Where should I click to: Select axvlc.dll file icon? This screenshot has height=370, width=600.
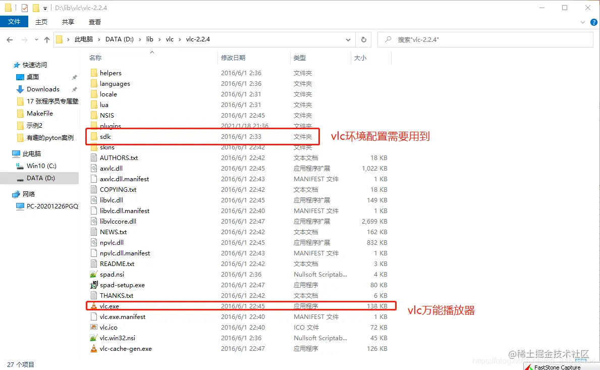[94, 169]
